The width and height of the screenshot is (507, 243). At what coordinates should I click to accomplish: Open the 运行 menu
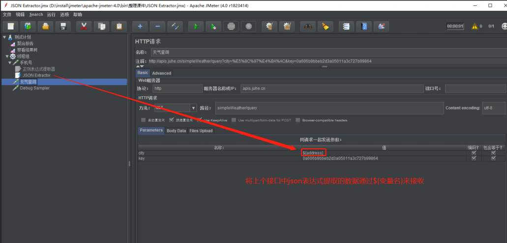[51, 15]
